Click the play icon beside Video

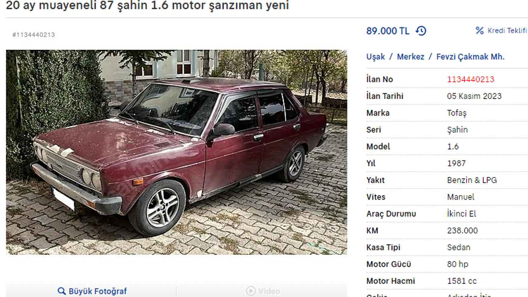(251, 291)
